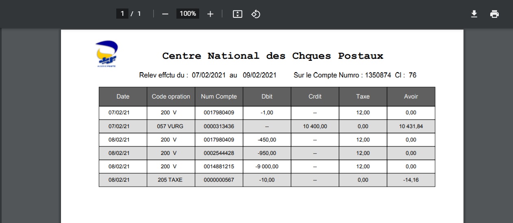Click account number 0000313436
The height and width of the screenshot is (223, 513).
tap(219, 127)
